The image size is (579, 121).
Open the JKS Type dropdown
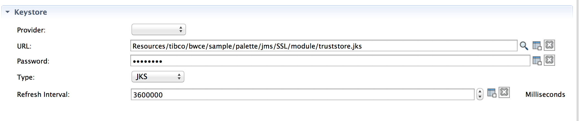coord(158,77)
